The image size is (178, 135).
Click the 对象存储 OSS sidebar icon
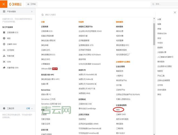coord(4,67)
